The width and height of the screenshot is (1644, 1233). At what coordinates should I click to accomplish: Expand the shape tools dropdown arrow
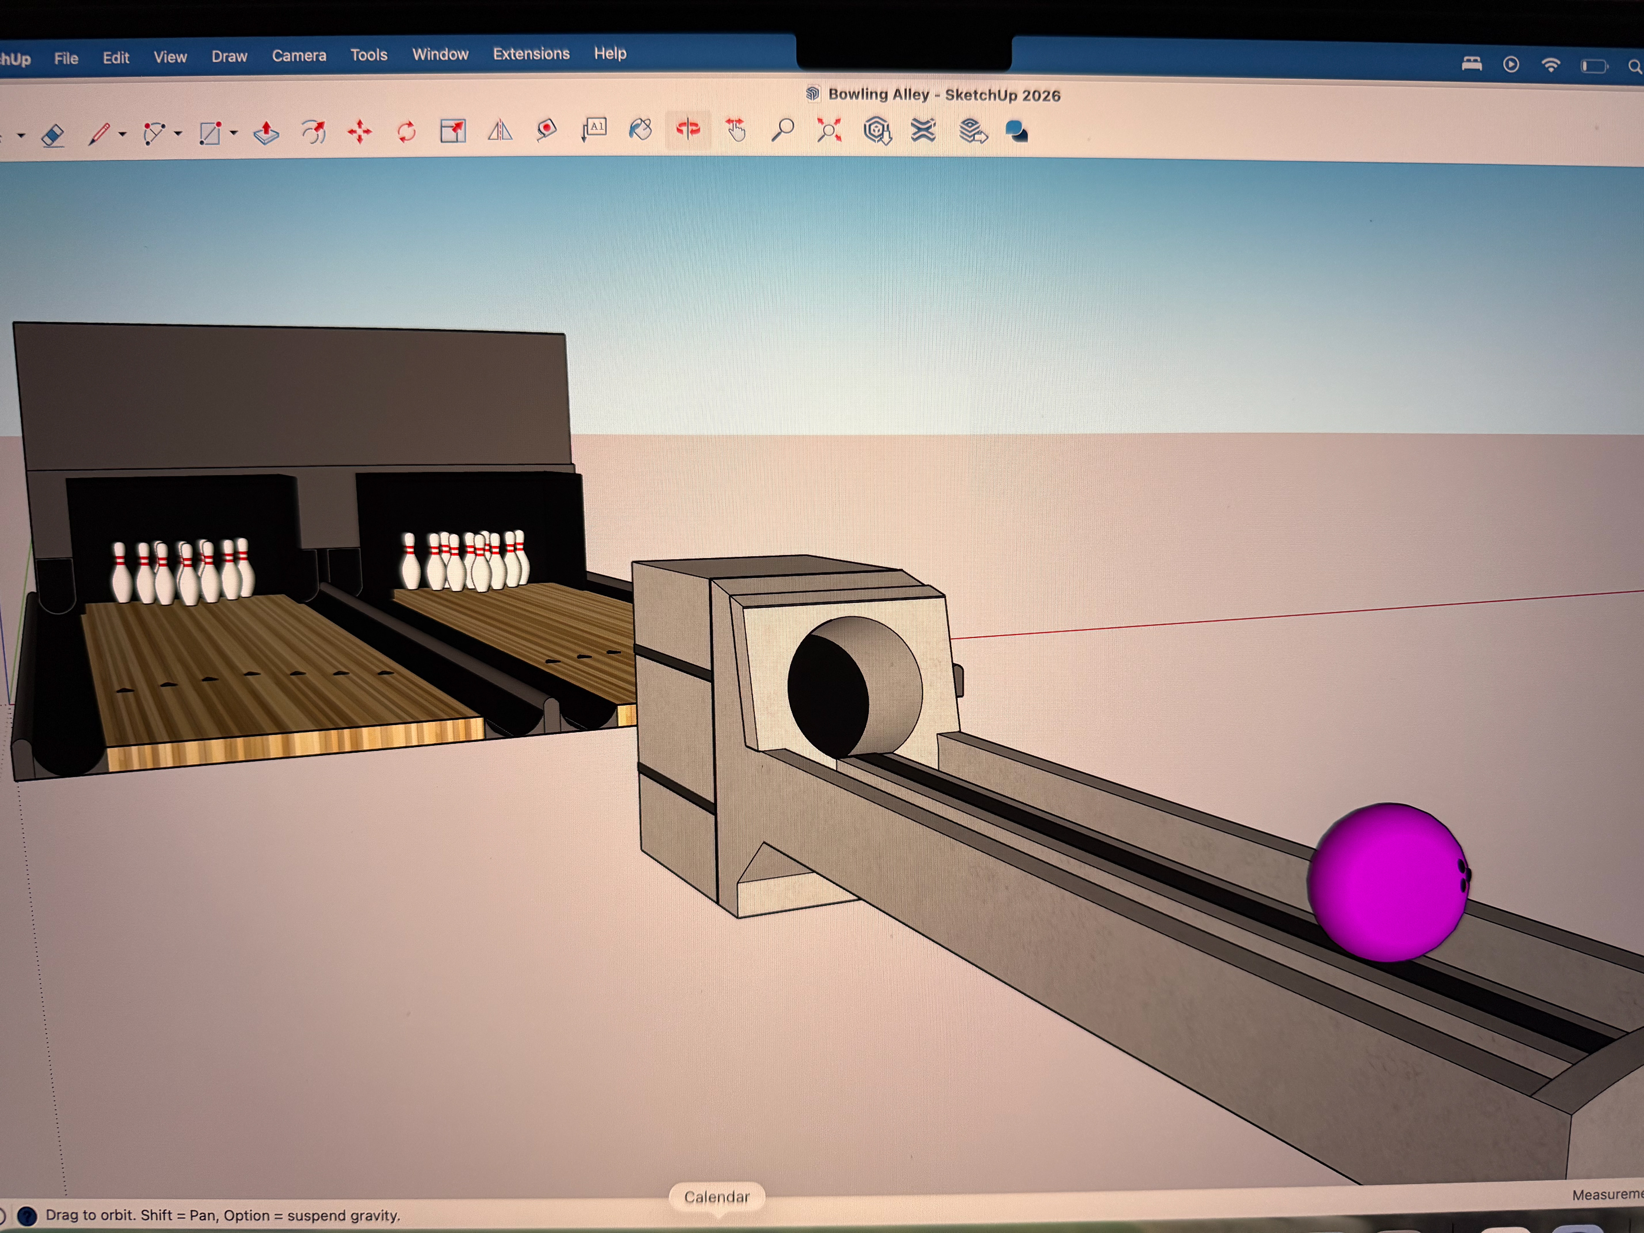tap(233, 134)
